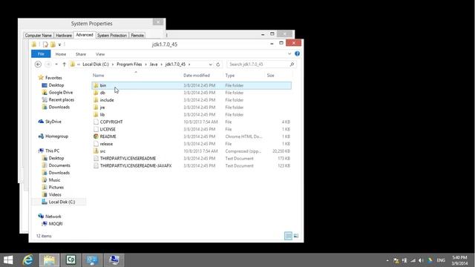Open the db folder
Image resolution: width=475 pixels, height=267 pixels.
191,93
